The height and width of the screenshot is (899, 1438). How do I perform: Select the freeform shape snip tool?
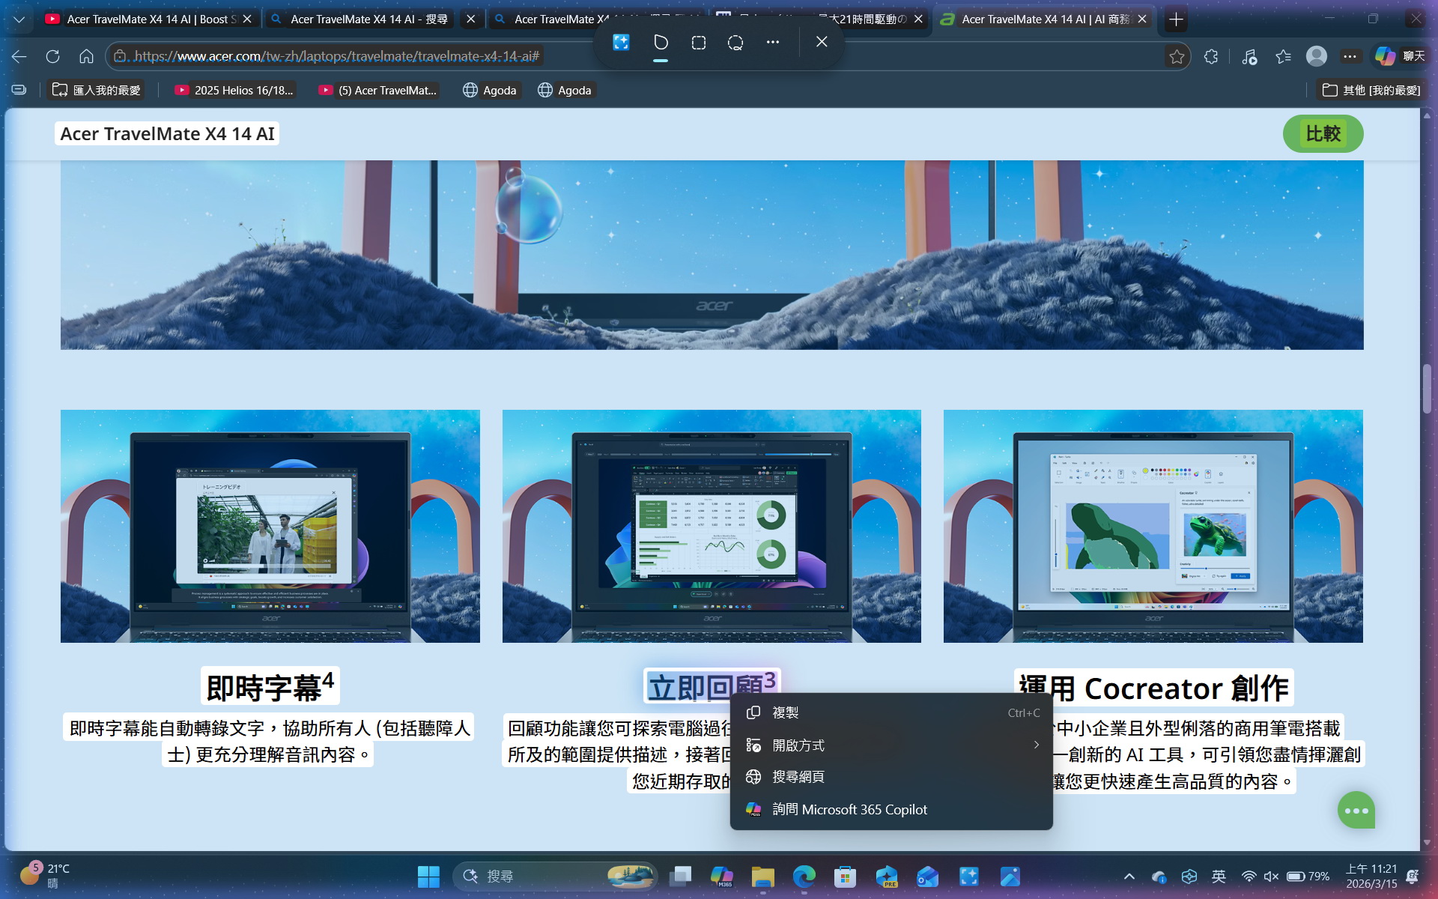point(660,43)
